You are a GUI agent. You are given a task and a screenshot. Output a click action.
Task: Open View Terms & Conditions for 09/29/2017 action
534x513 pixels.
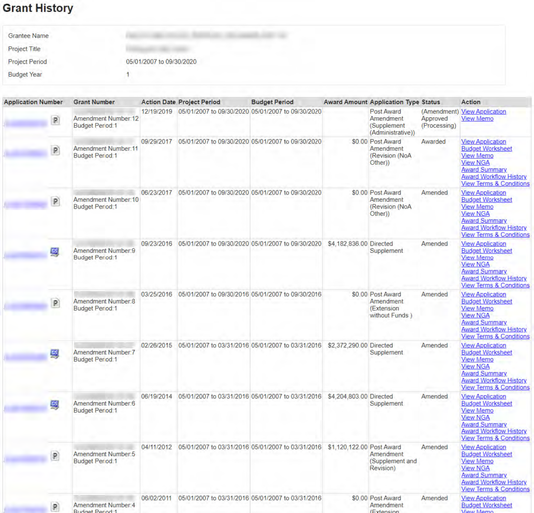[x=495, y=184]
